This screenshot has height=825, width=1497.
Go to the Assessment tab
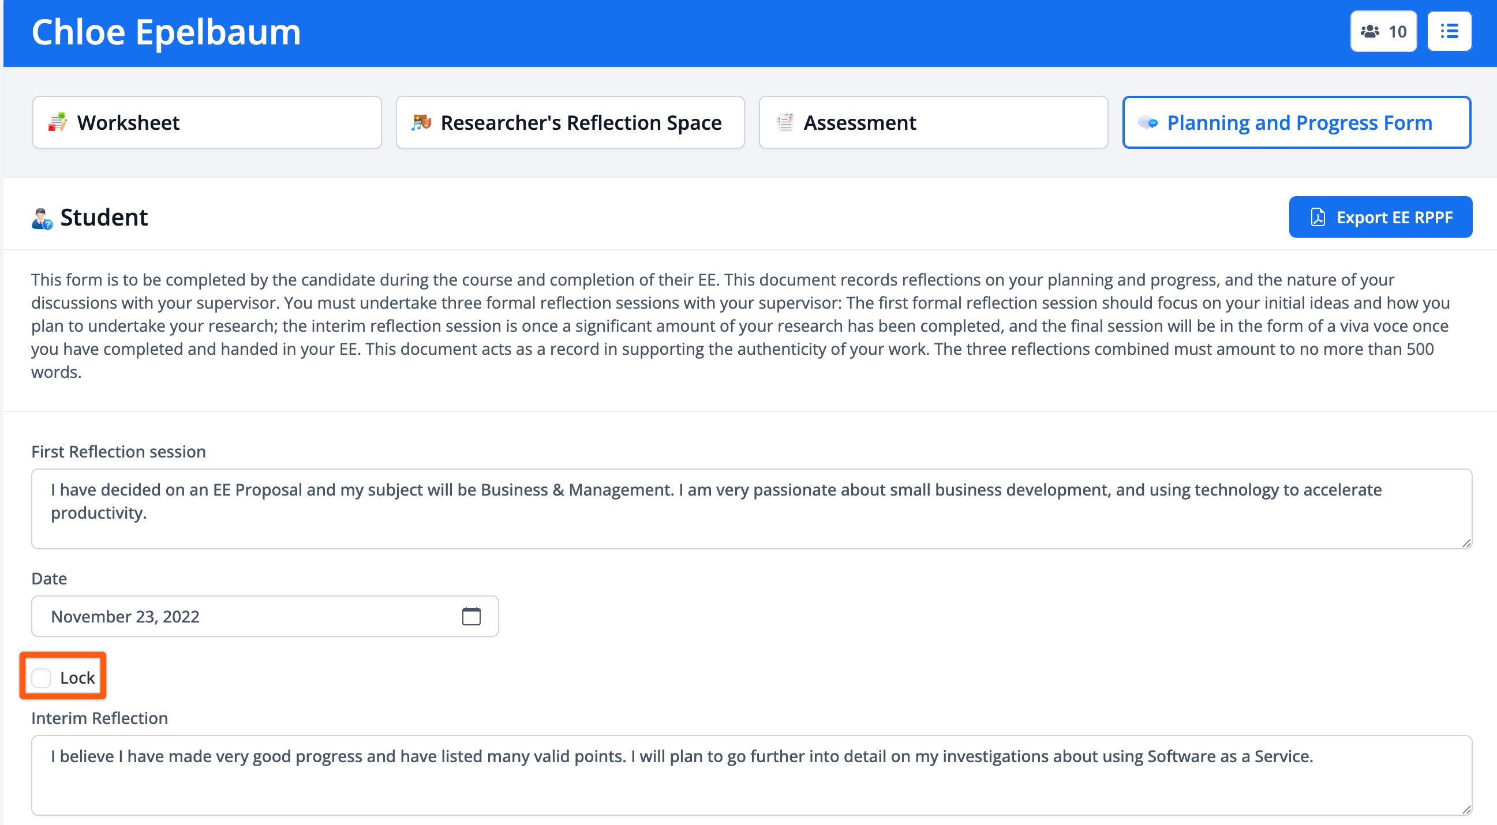tap(933, 122)
